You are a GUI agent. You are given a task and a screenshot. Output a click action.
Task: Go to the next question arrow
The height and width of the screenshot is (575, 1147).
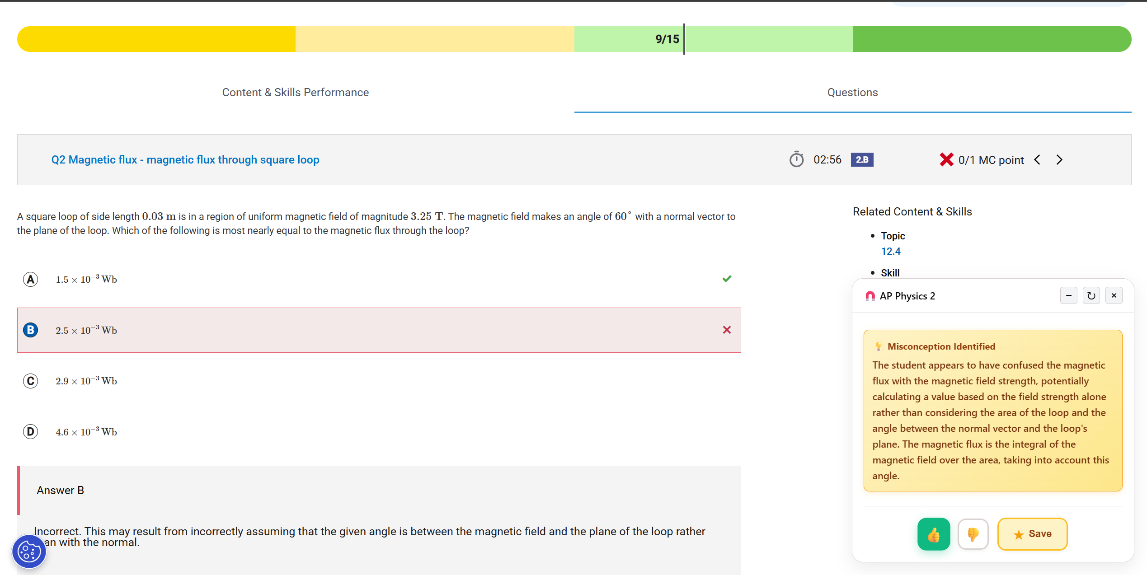1059,159
